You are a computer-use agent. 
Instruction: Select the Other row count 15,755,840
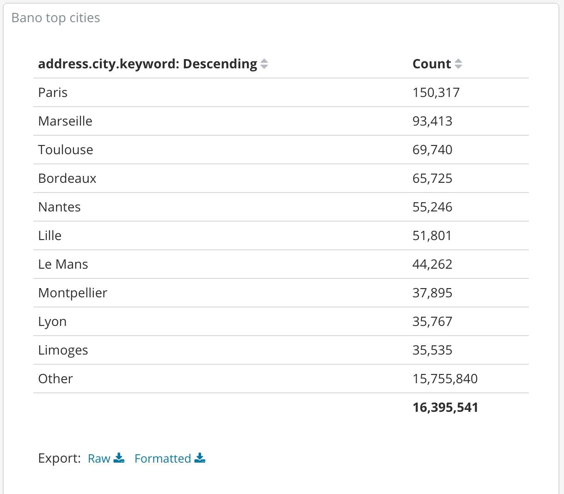tap(445, 379)
